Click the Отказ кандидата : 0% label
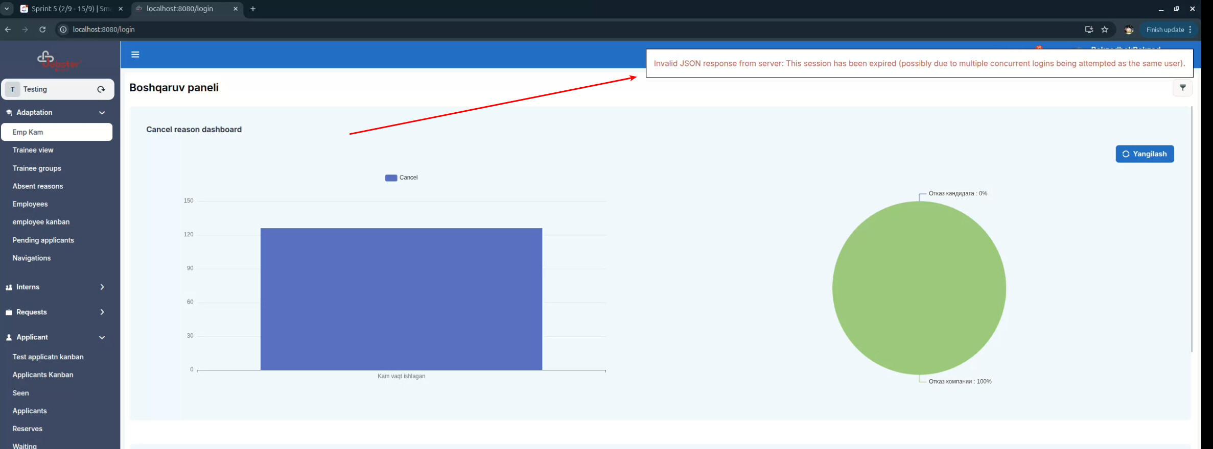 coord(958,193)
